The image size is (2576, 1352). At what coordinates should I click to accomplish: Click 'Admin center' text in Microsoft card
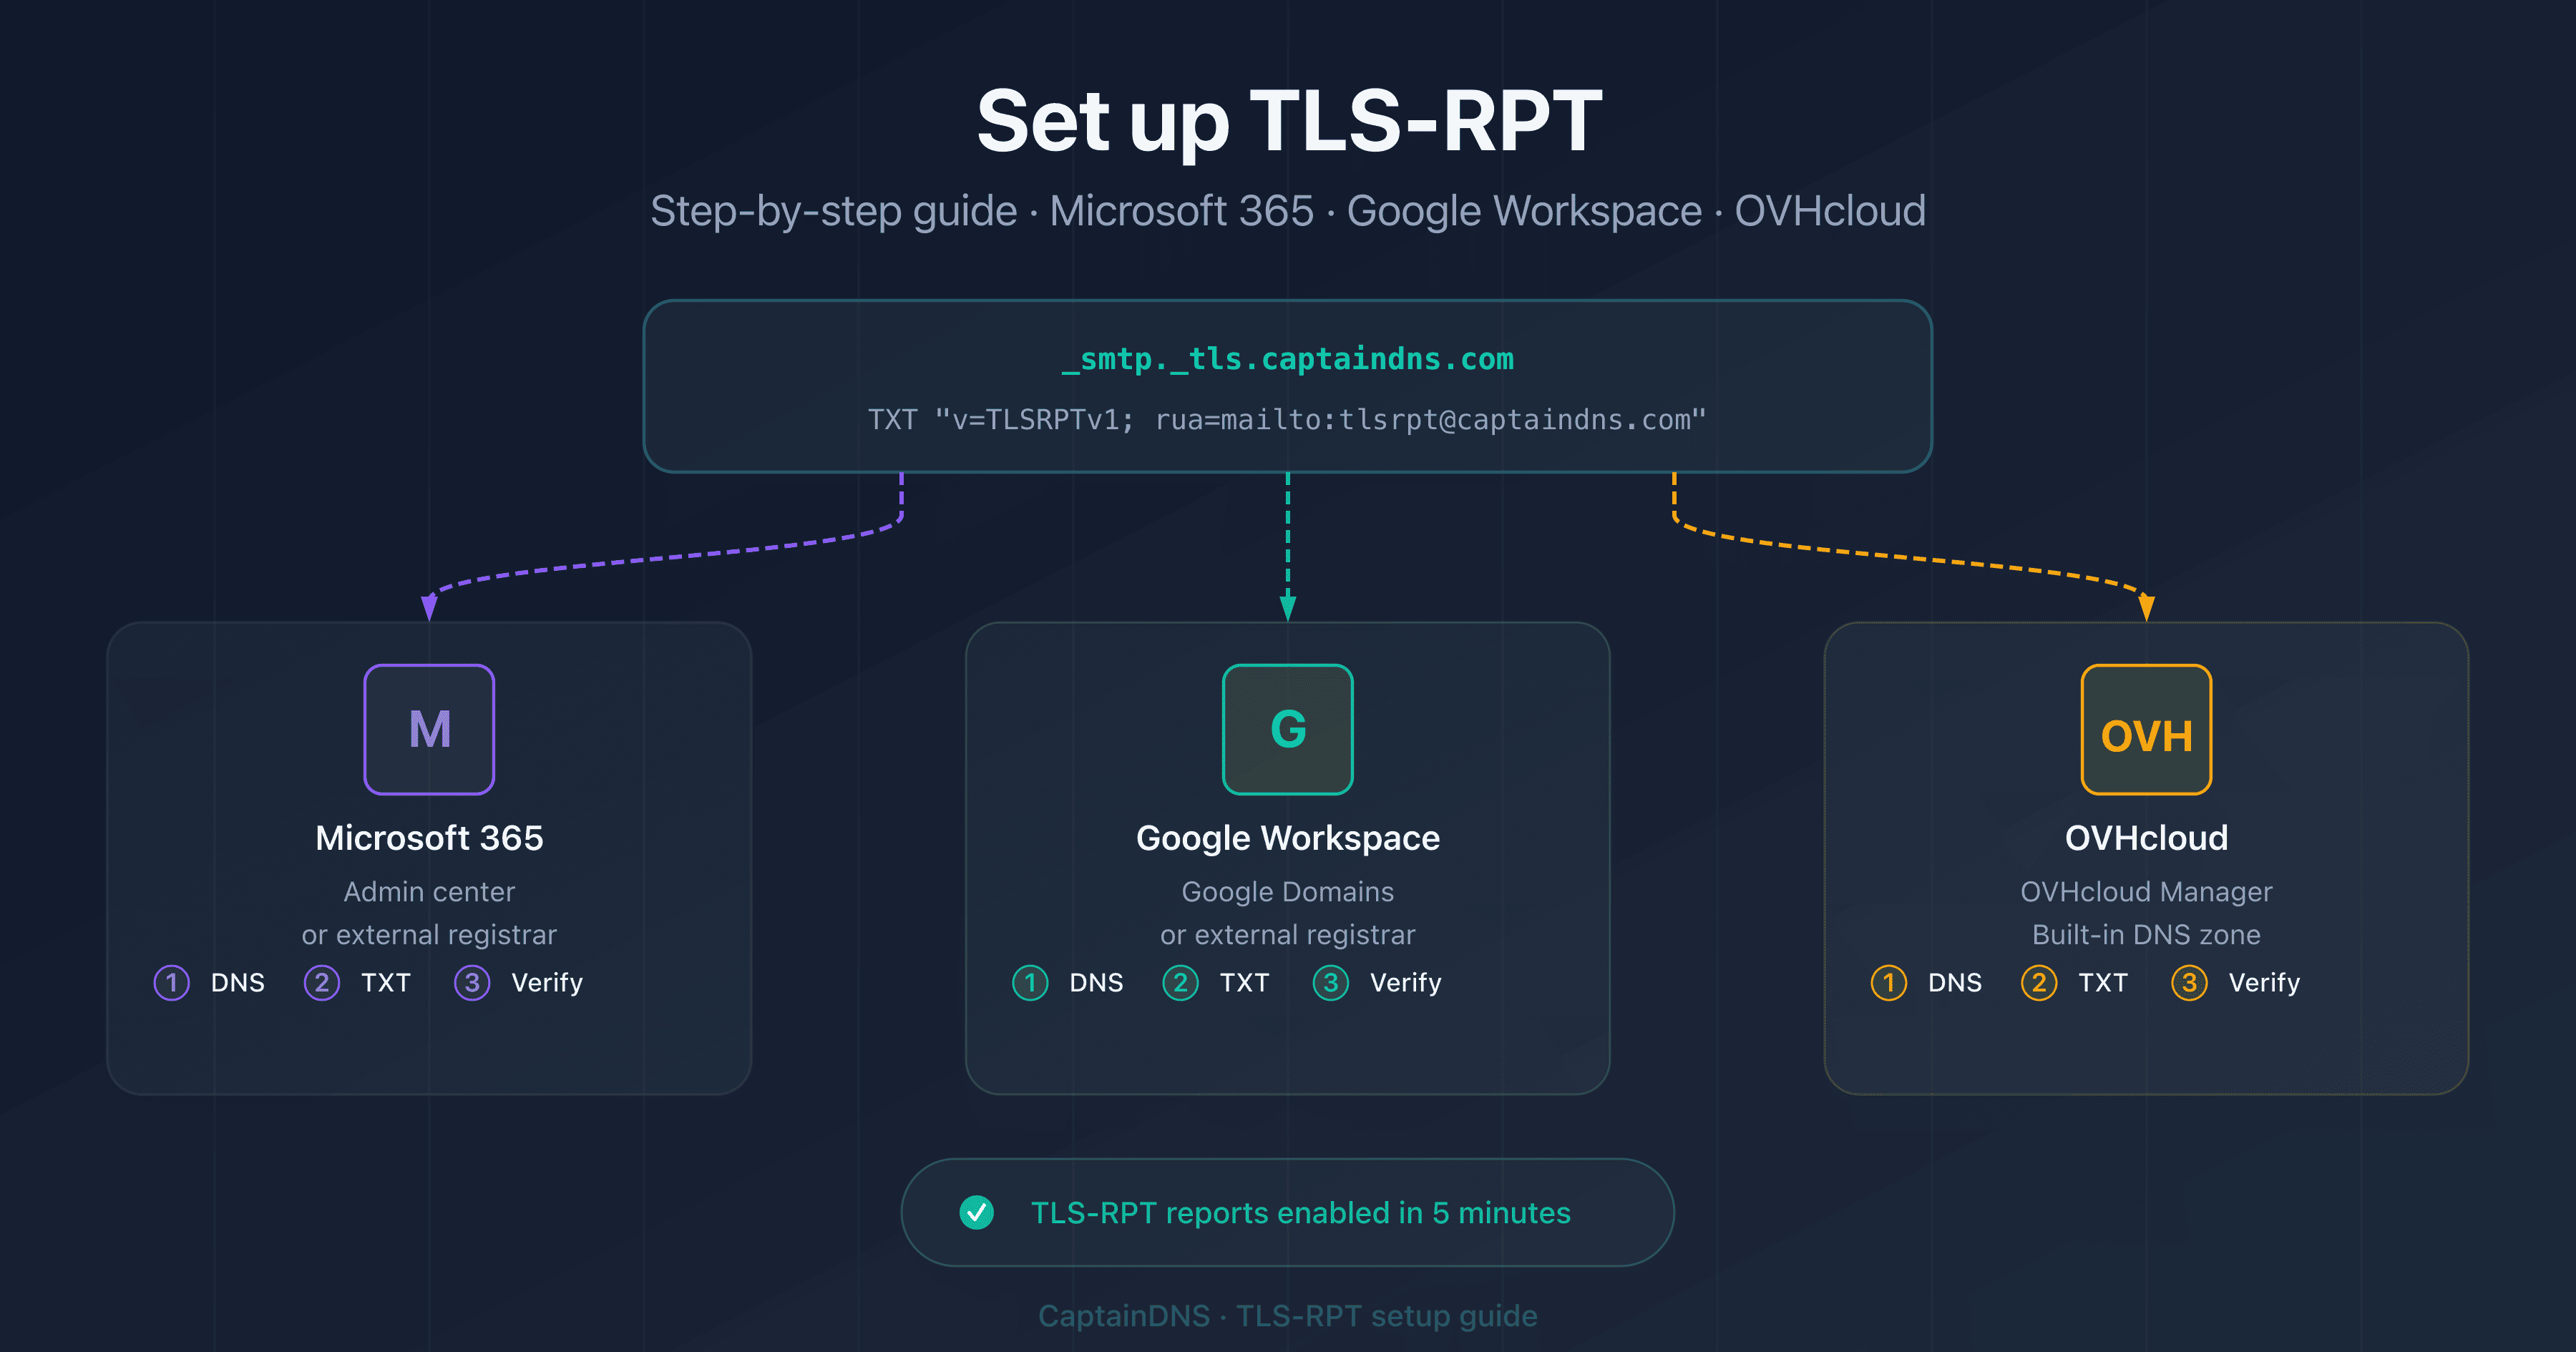click(429, 891)
